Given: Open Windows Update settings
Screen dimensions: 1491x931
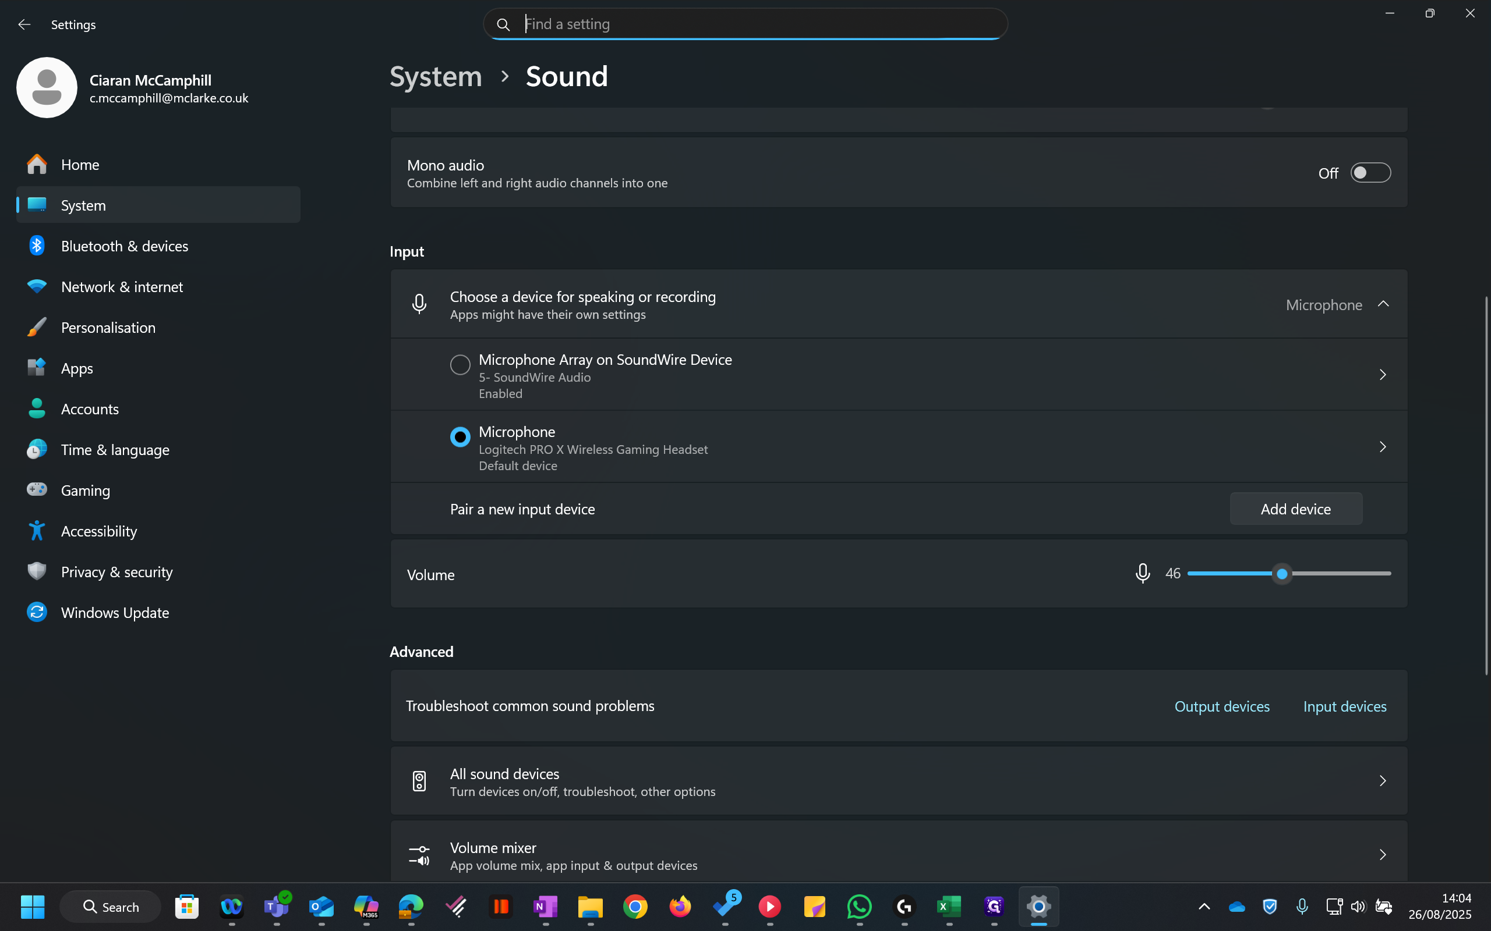Looking at the screenshot, I should coord(158,613).
